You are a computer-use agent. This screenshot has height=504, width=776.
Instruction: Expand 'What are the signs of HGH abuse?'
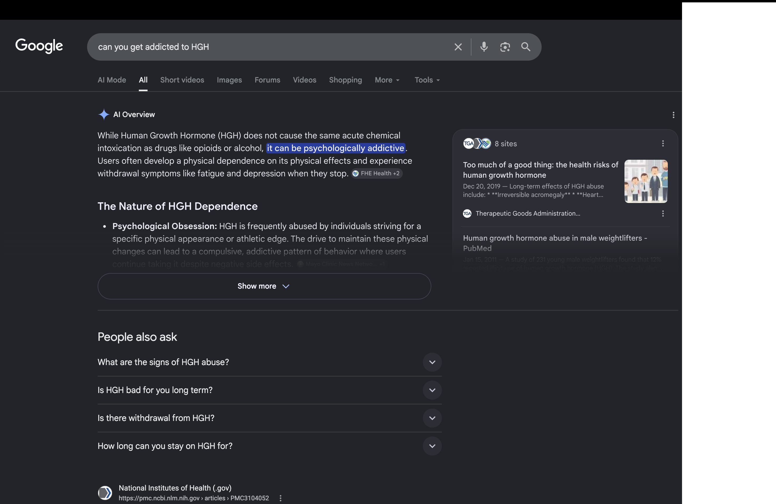(270, 362)
